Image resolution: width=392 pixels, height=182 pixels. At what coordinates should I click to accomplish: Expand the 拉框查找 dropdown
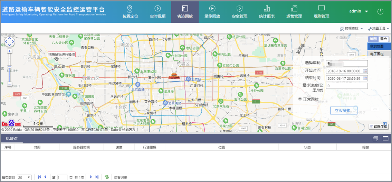pyautogui.click(x=351, y=29)
